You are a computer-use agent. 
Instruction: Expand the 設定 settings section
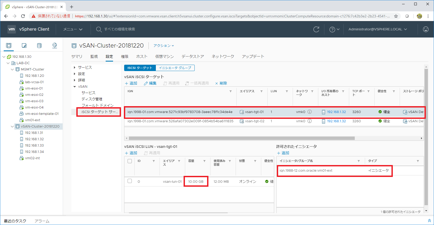click(x=75, y=74)
